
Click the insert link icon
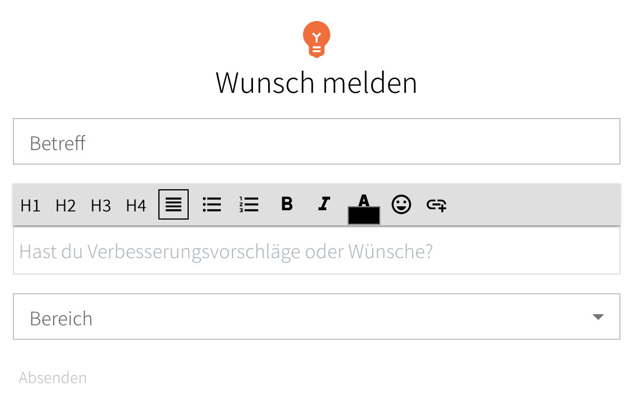tap(436, 204)
